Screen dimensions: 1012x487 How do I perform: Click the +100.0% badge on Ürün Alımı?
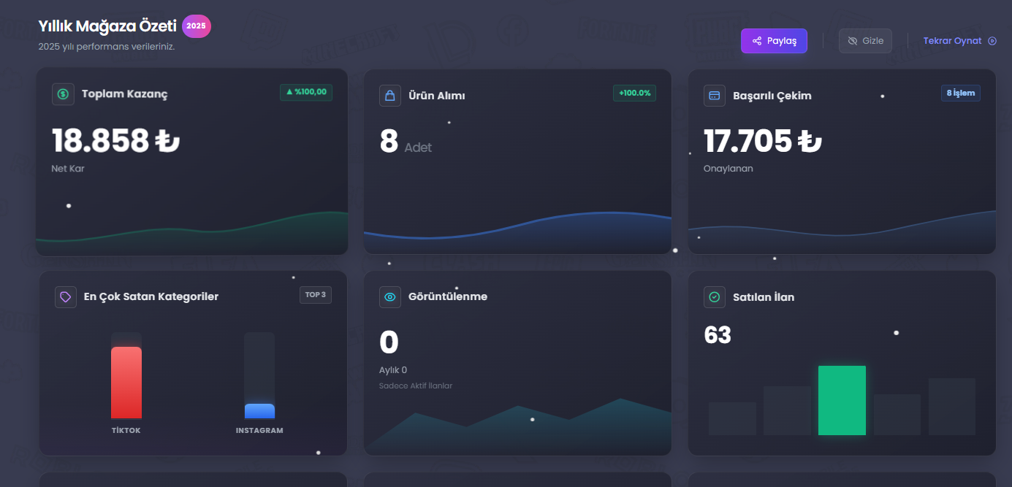pyautogui.click(x=634, y=93)
